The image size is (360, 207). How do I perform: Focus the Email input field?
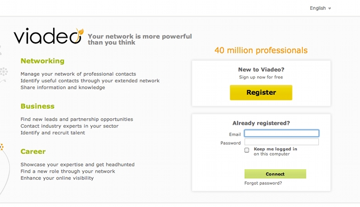pos(282,133)
